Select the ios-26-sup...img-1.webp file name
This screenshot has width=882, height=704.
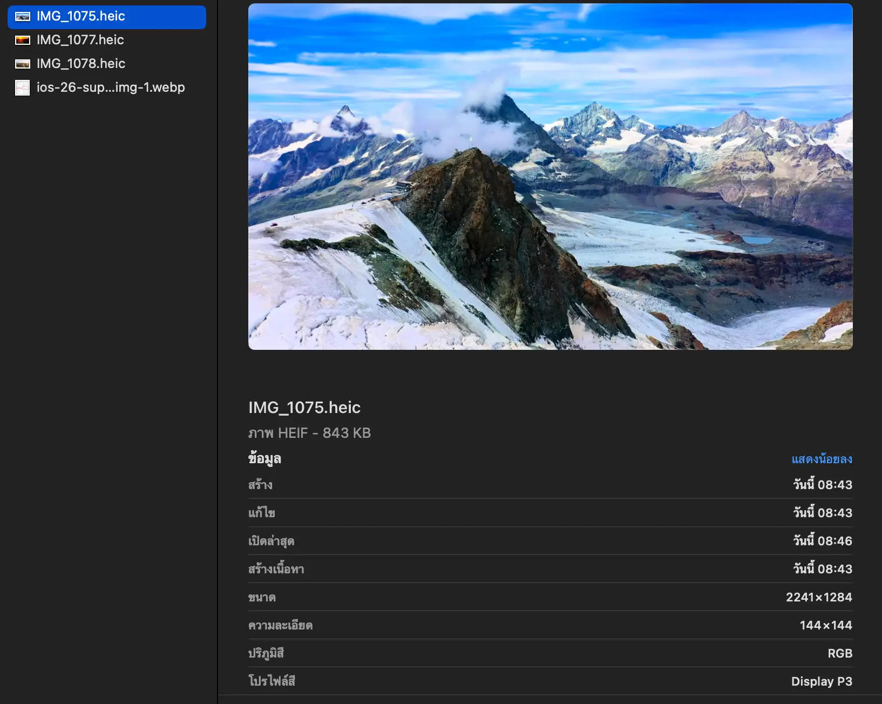111,87
